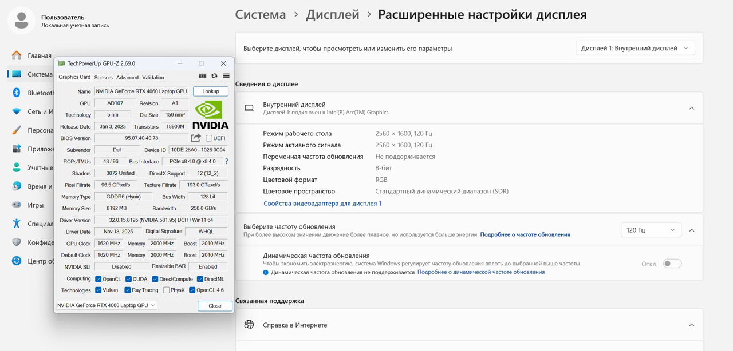Open the GPU-Z hamburger menu
Screen dimensions: 733x351
pyautogui.click(x=226, y=76)
